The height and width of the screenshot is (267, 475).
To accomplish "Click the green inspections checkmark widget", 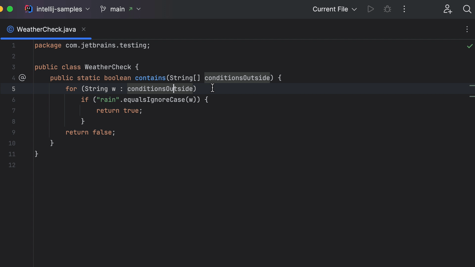I will (469, 46).
